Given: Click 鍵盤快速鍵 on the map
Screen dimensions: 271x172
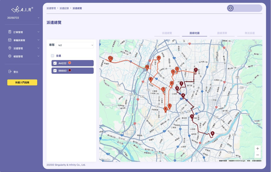Looking at the screenshot, I should [x=223, y=161].
